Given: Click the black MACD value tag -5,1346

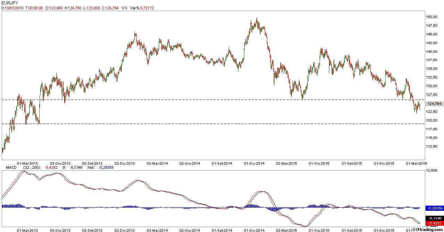Looking at the screenshot, I should [x=435, y=218].
